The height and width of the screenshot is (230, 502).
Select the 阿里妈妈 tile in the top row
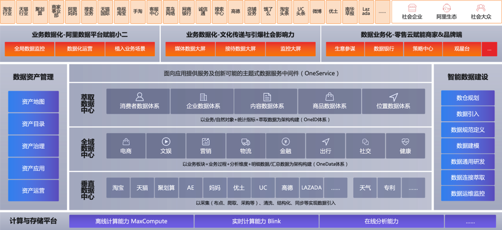pos(73,12)
